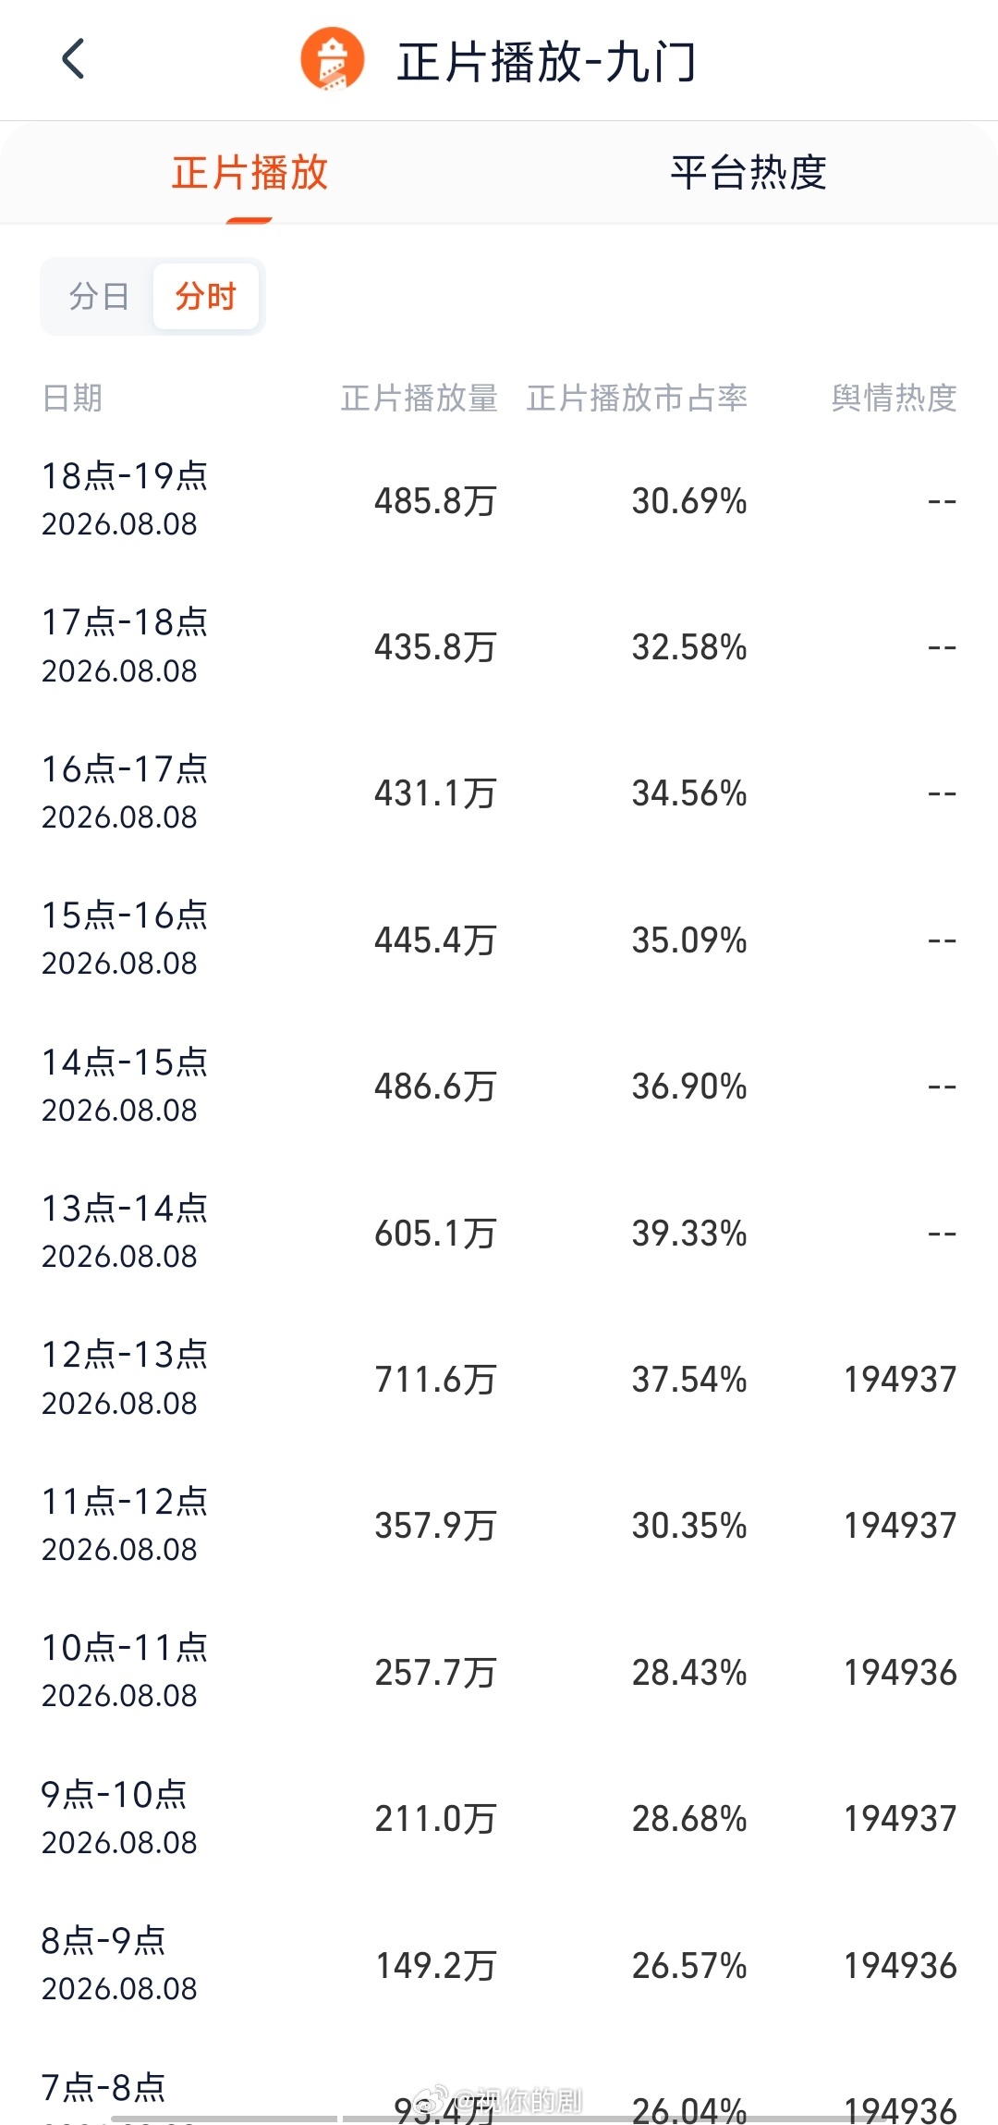Tap the 149.2万 play count
This screenshot has height=2125, width=998.
[x=435, y=1965]
